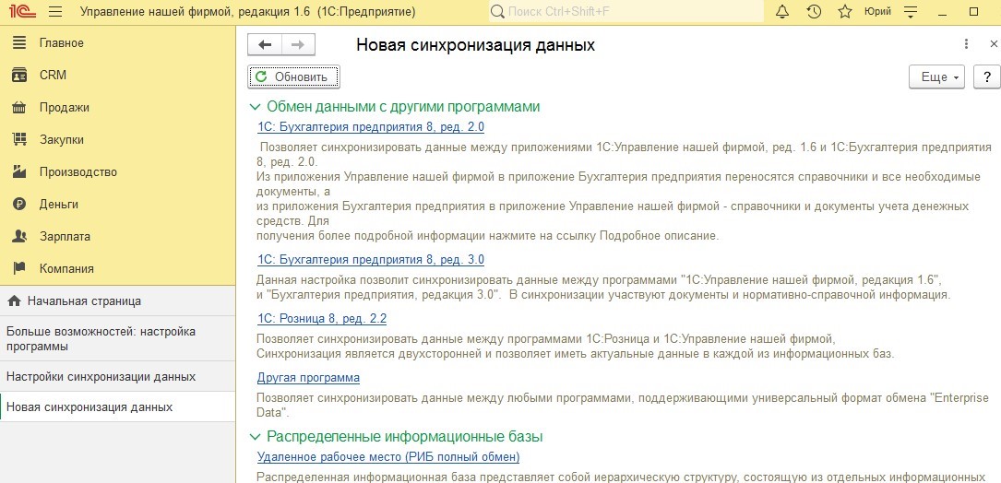This screenshot has height=483, width=1001.
Task: Collapse the Обмен данными с другими программами section
Action: coord(255,107)
